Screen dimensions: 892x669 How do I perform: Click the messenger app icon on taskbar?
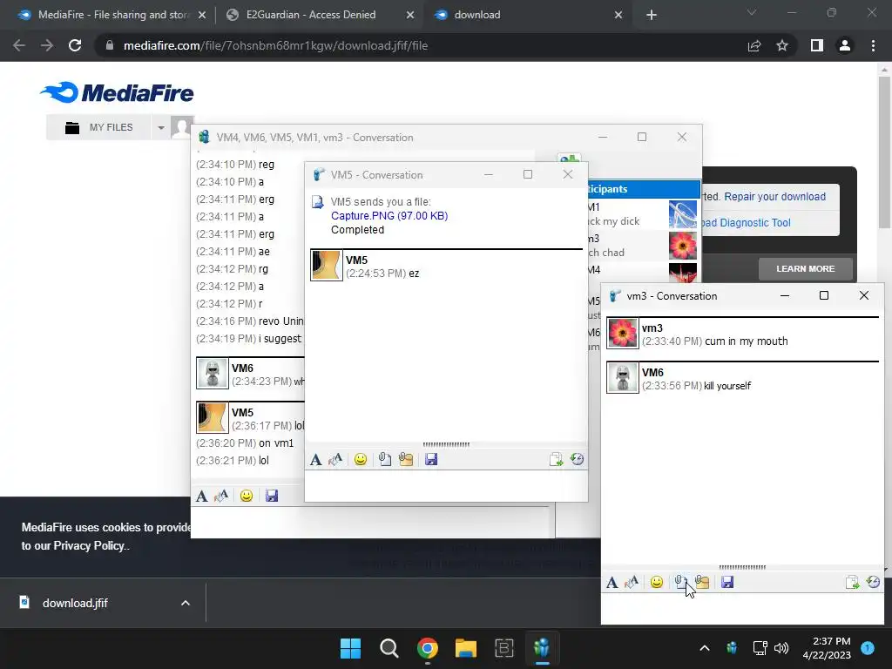(542, 648)
